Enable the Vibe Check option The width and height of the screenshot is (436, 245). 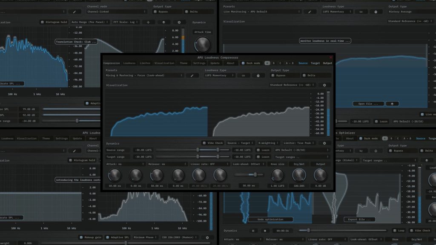(204, 144)
